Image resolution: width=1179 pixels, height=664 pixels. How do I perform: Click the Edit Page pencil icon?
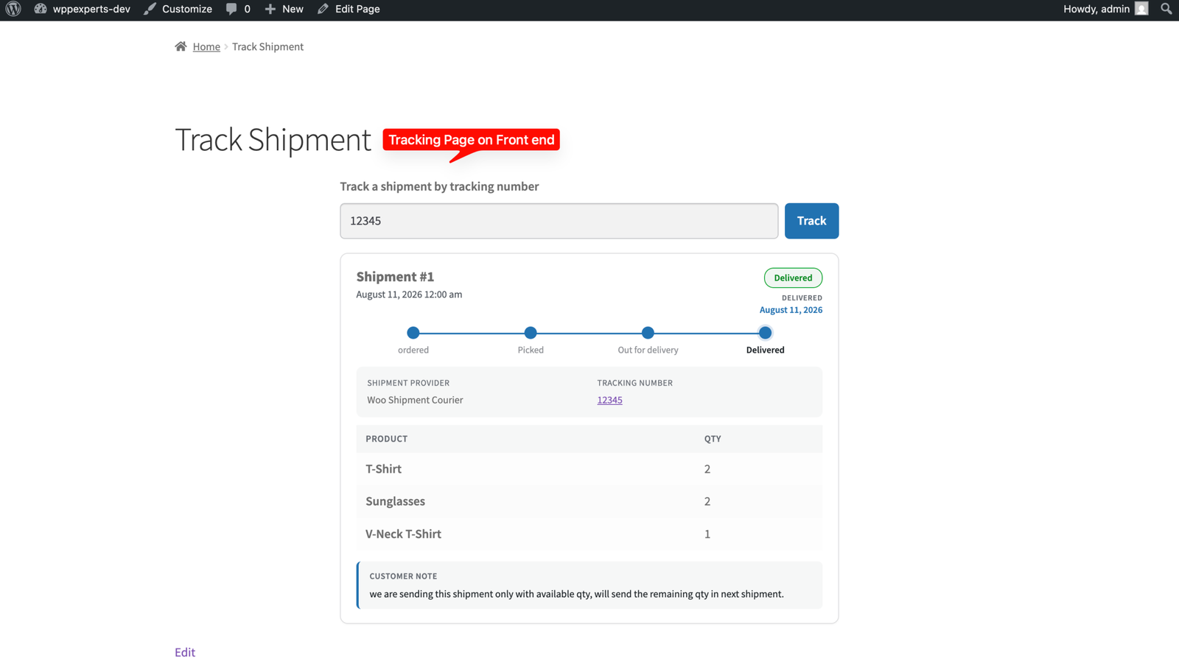pyautogui.click(x=323, y=9)
